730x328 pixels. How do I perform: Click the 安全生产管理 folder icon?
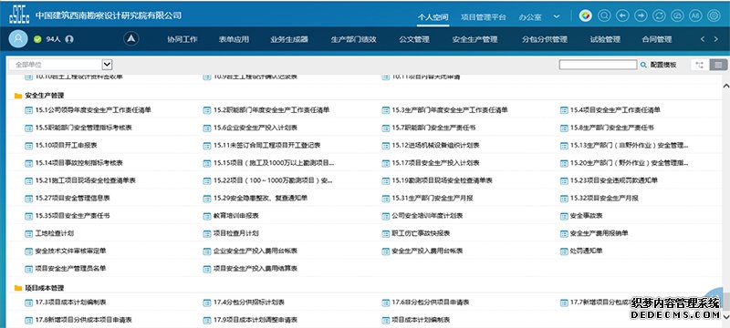(x=18, y=96)
